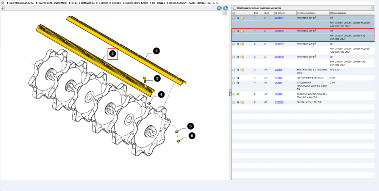Click the 'Описание детали' column header

click(313, 13)
